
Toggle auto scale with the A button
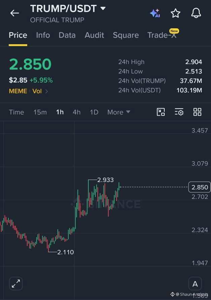pos(195,284)
